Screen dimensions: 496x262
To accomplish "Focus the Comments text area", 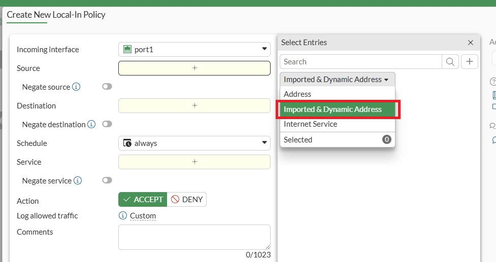I will pyautogui.click(x=194, y=237).
